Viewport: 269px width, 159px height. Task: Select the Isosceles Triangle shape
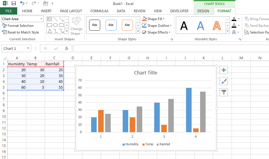(50, 31)
